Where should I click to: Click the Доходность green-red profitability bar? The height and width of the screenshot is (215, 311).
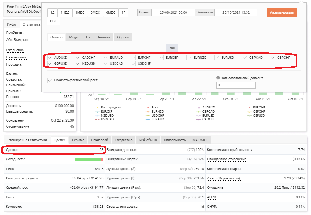[x=89, y=159]
